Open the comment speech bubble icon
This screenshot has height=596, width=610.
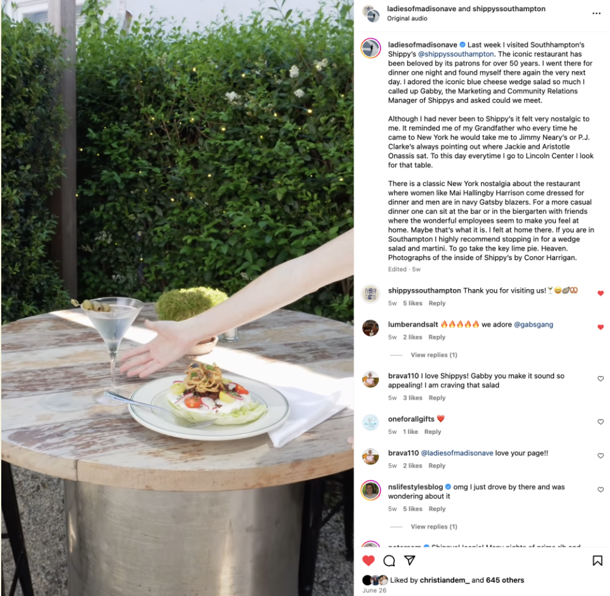coord(389,560)
